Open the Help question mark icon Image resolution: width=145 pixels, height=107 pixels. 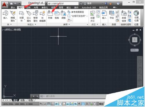click(118, 3)
